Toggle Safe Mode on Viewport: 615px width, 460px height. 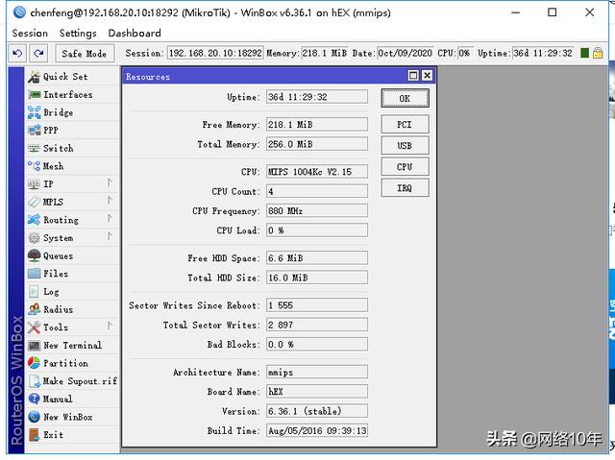(85, 54)
